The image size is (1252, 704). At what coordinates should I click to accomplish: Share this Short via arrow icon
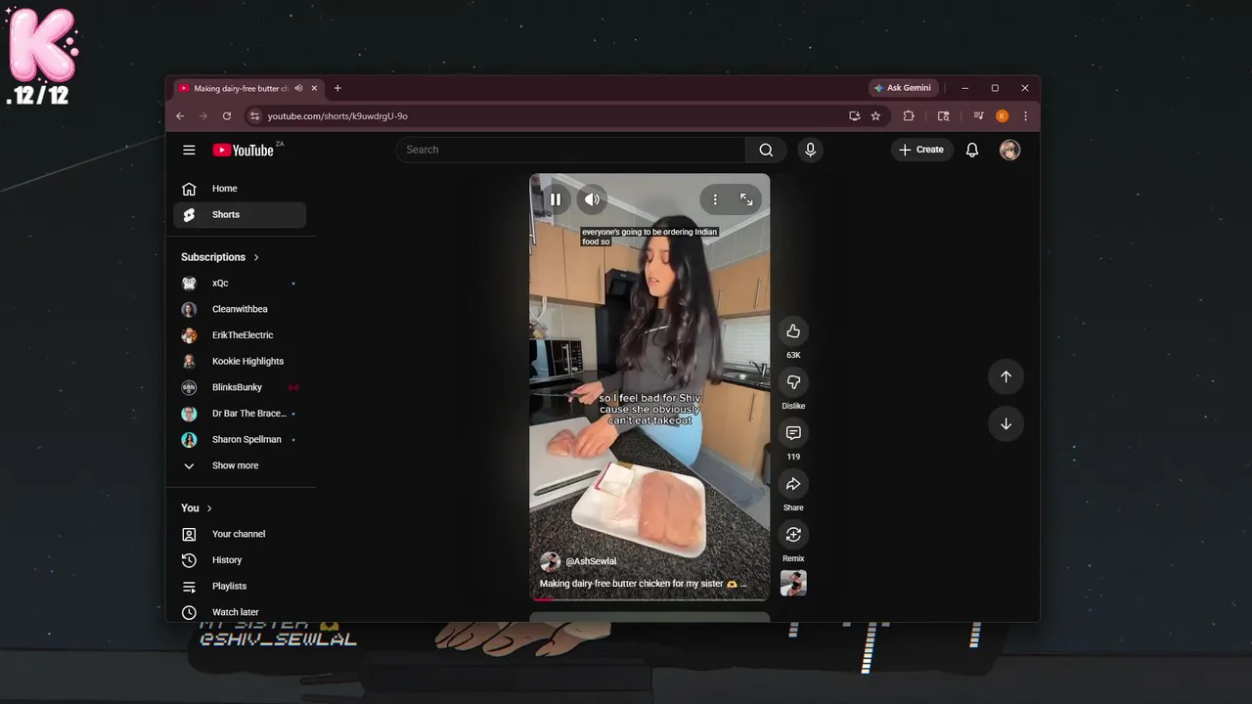pyautogui.click(x=793, y=483)
